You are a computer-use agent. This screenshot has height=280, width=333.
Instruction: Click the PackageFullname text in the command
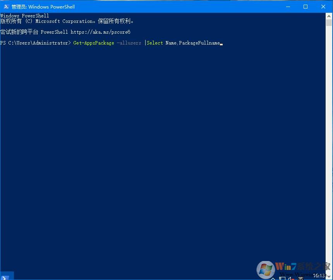pyautogui.click(x=199, y=43)
